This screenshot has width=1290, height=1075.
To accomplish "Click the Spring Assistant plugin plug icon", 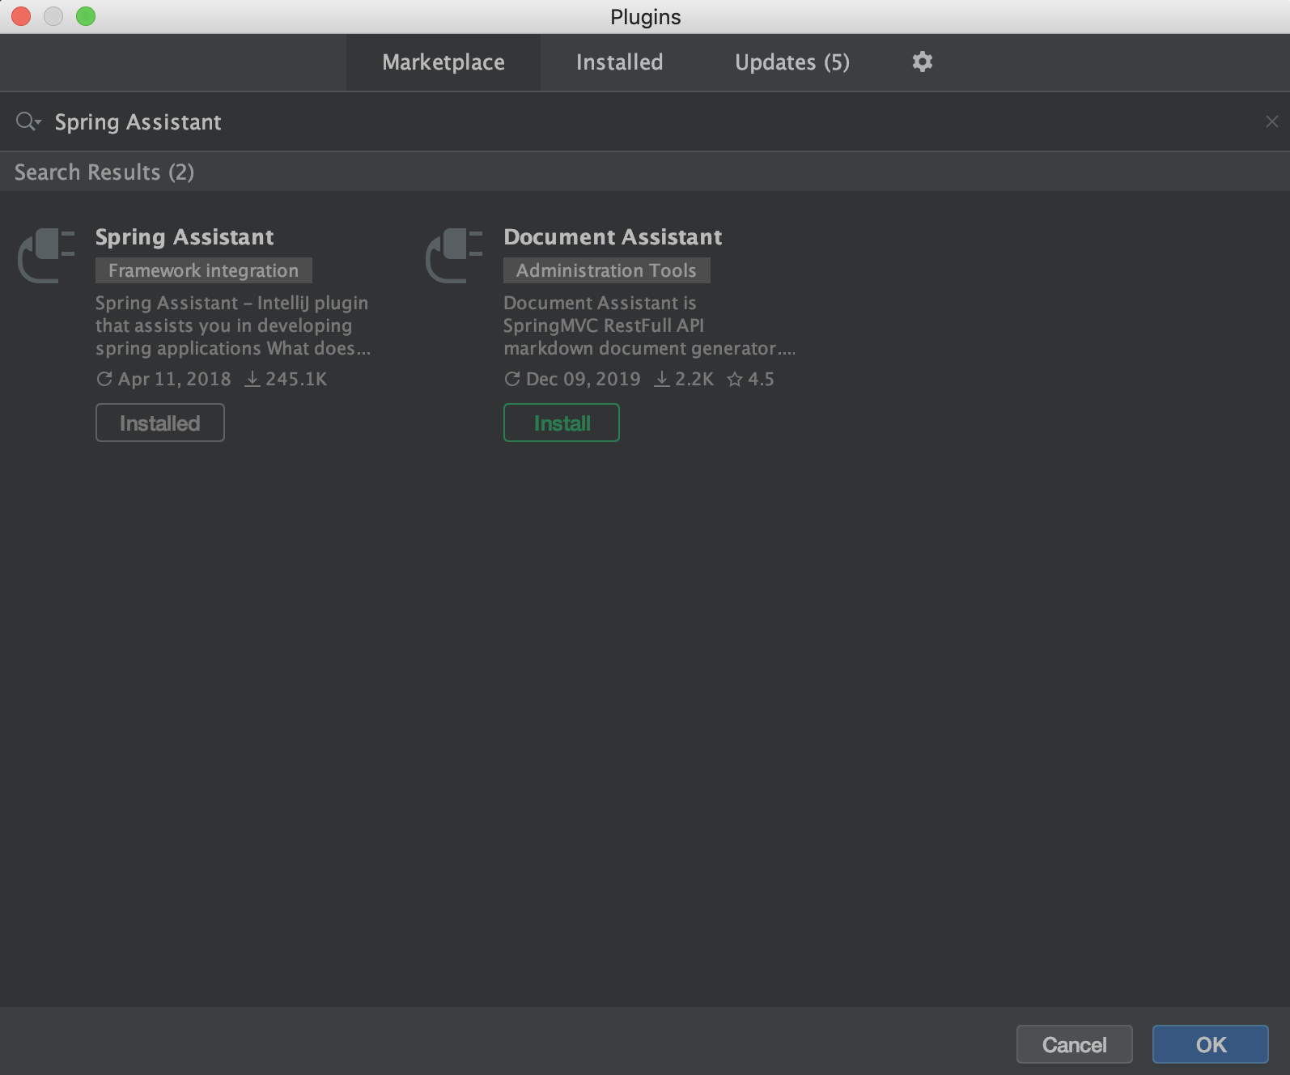I will click(x=47, y=255).
